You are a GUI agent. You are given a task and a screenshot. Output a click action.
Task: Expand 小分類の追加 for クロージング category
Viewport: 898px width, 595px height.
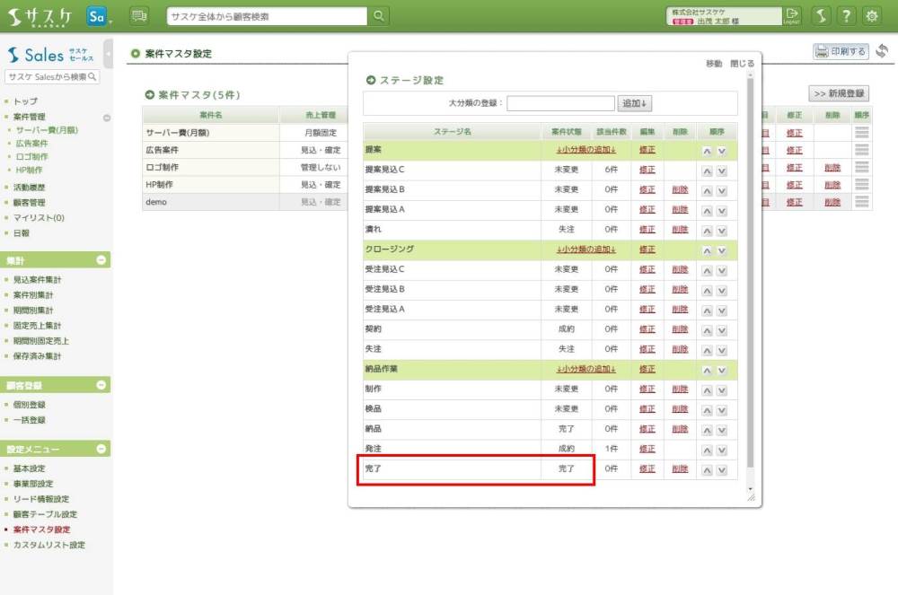click(x=585, y=249)
